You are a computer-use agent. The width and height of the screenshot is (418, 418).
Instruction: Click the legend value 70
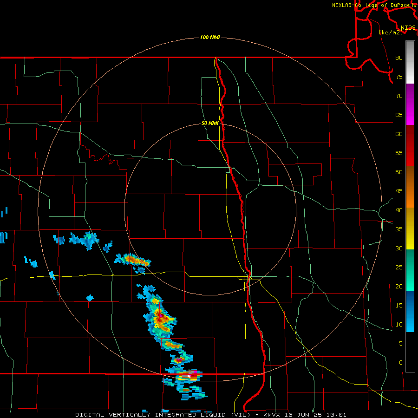click(399, 96)
